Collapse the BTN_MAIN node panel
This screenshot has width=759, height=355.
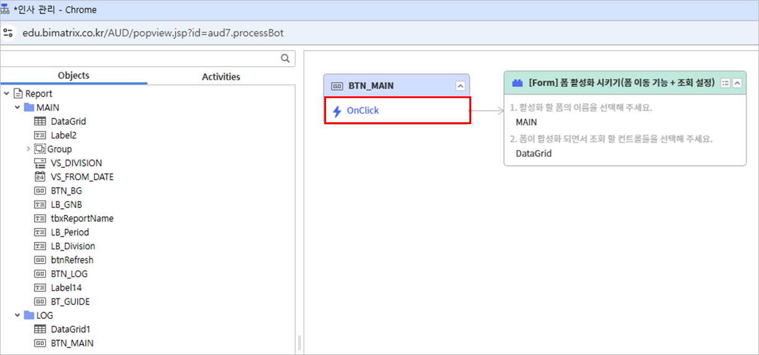click(x=460, y=86)
